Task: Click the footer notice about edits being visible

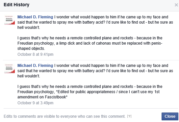Action: click(x=64, y=116)
